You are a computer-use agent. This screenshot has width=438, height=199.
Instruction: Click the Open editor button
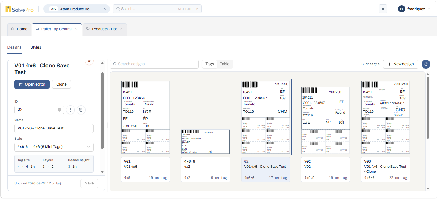point(32,84)
